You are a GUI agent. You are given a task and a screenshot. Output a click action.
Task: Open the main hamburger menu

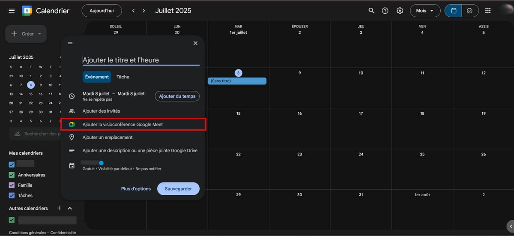(12, 11)
